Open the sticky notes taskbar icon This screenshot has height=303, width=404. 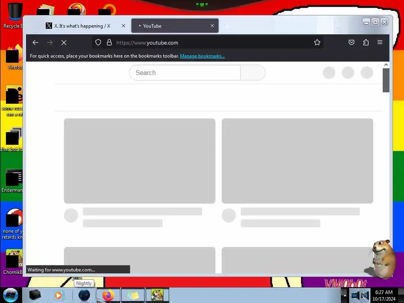pyautogui.click(x=133, y=295)
